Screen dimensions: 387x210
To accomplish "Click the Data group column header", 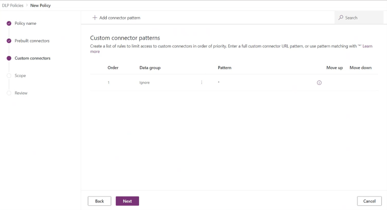I will [150, 68].
